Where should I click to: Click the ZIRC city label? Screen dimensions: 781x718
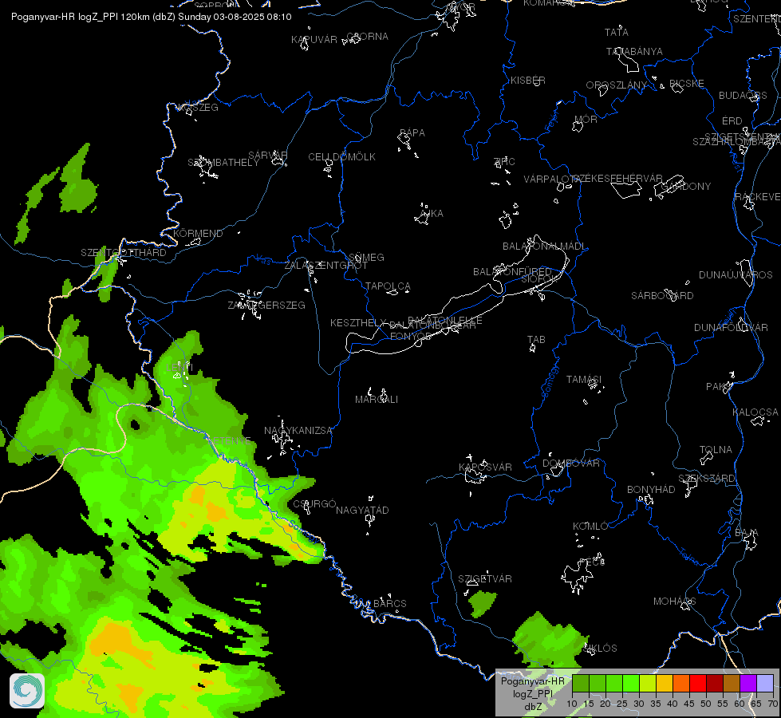[x=503, y=162]
